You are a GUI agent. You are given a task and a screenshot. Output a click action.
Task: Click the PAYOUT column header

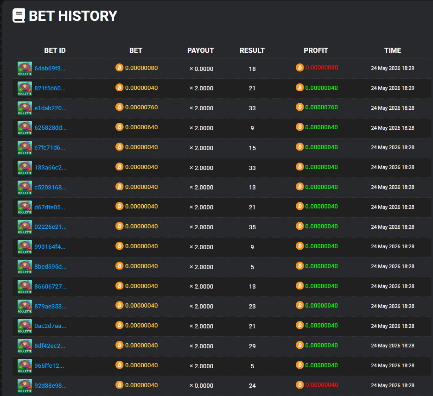click(x=201, y=50)
